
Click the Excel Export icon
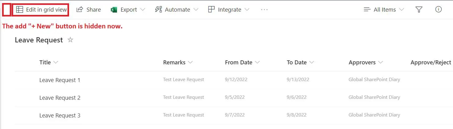pyautogui.click(x=114, y=10)
